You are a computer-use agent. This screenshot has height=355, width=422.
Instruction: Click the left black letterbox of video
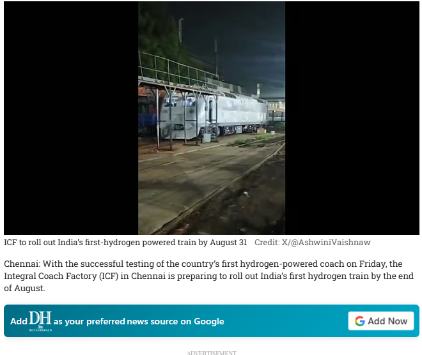[71, 118]
